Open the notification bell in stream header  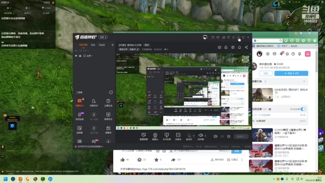tap(239, 47)
